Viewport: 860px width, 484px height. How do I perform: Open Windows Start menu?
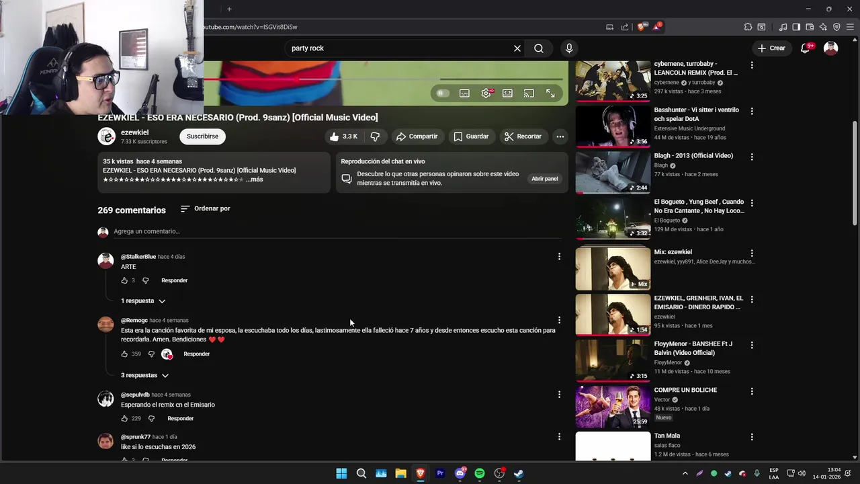tap(341, 473)
